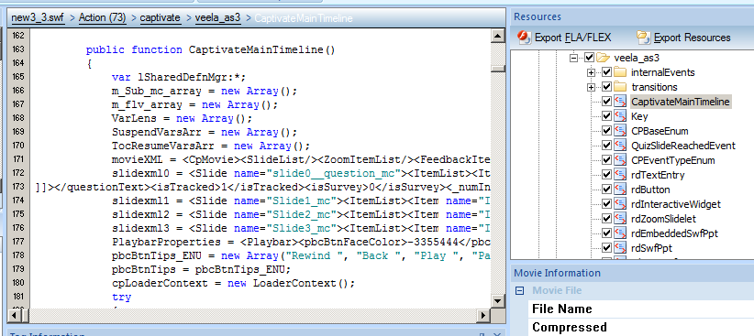Click the CPBaseEnum script icon
This screenshot has height=336, width=754.
[620, 131]
